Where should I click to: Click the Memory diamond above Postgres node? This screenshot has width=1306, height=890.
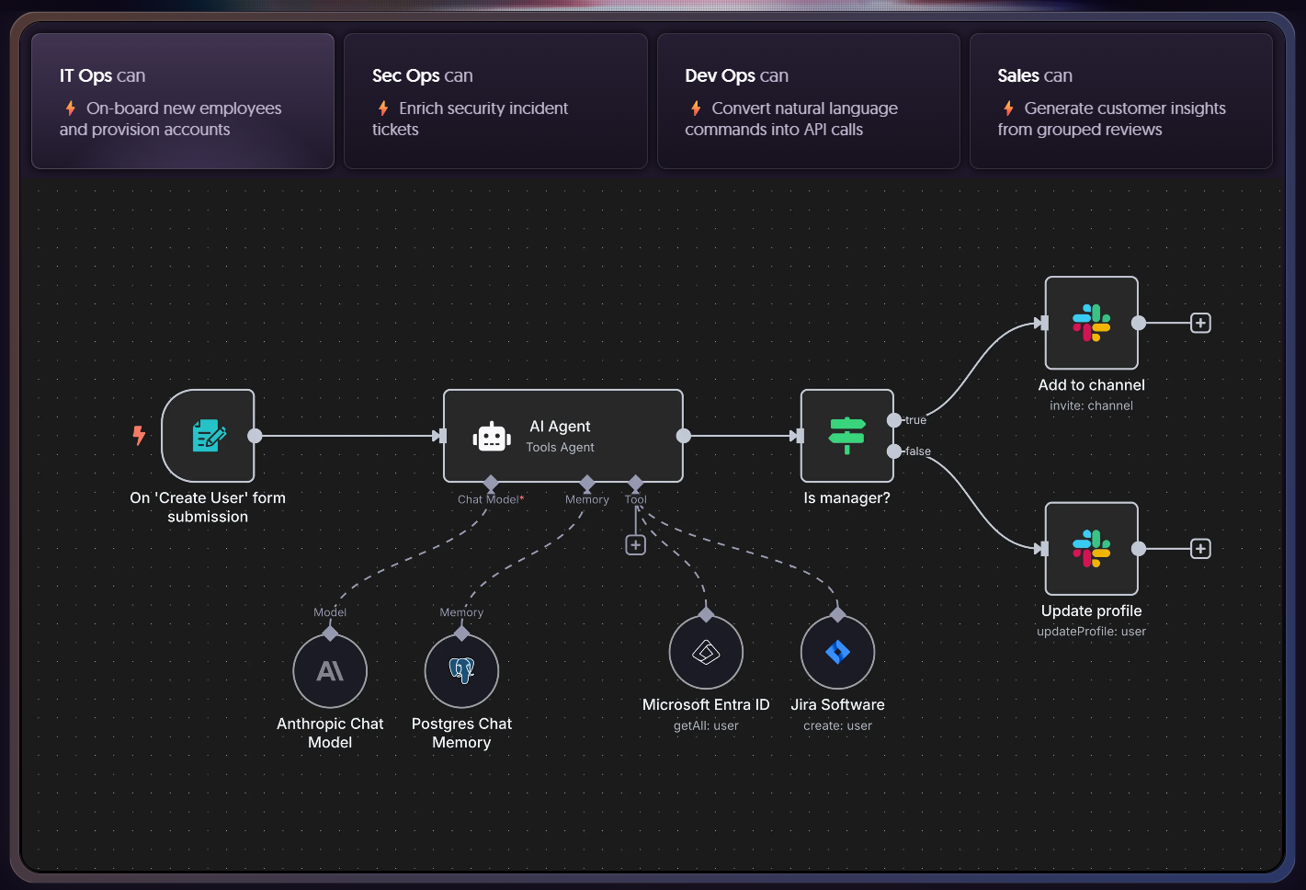[x=461, y=633]
